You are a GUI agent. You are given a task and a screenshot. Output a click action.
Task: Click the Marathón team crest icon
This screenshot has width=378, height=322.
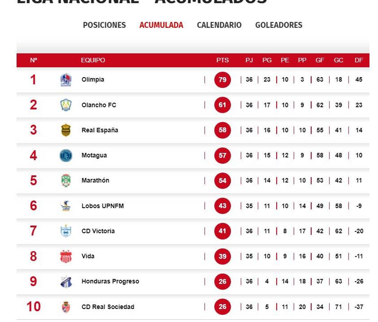66,181
